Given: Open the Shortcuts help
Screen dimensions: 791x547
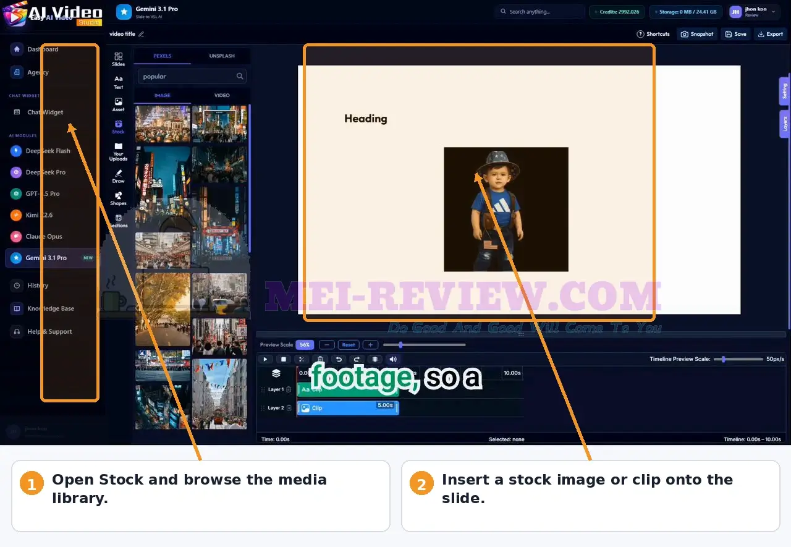Looking at the screenshot, I should pos(653,34).
